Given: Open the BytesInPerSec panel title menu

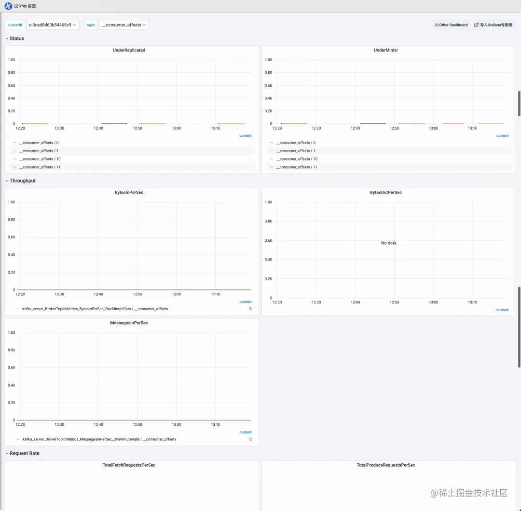Looking at the screenshot, I should click(129, 193).
